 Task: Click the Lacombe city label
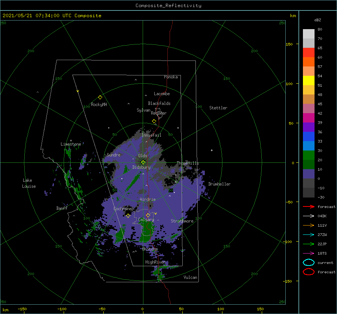pyautogui.click(x=162, y=94)
